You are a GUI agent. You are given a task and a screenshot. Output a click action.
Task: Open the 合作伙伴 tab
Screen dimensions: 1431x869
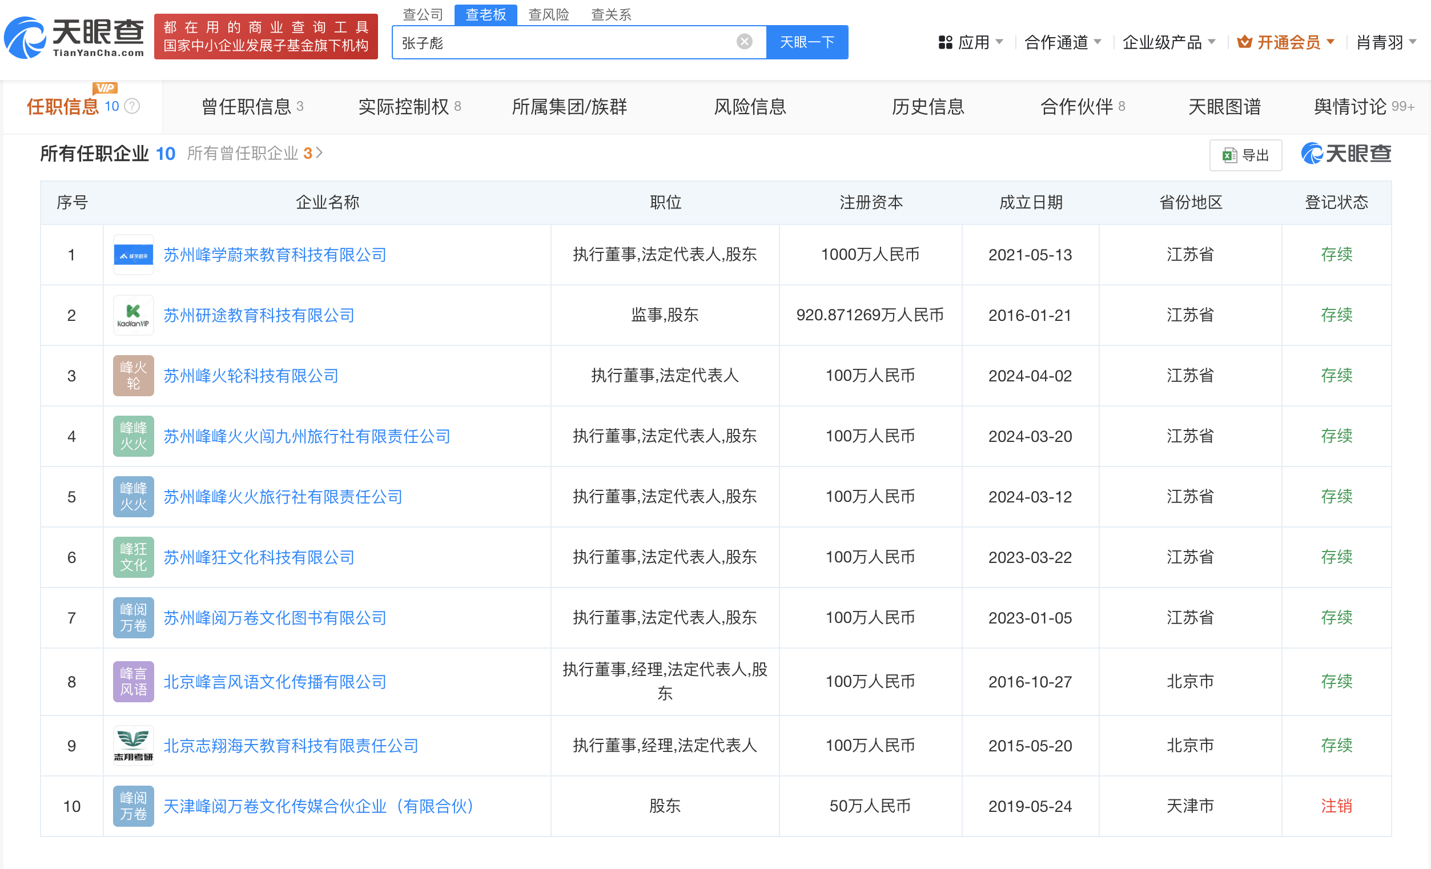(x=1083, y=106)
